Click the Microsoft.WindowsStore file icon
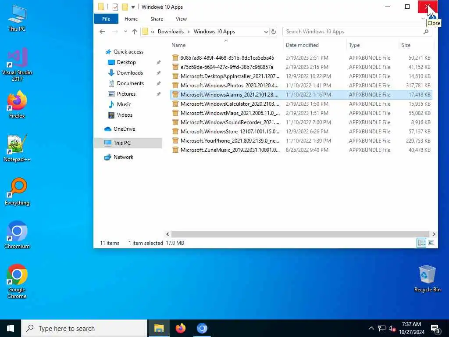 175,132
